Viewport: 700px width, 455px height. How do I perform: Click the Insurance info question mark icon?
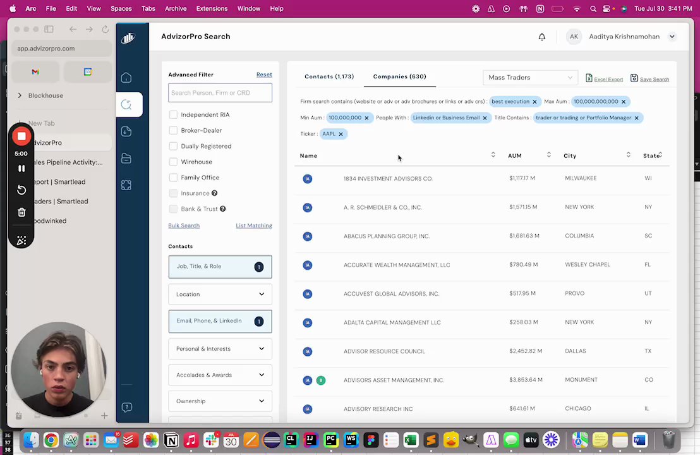tap(214, 193)
